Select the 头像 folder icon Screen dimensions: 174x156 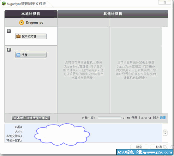coord(18,55)
